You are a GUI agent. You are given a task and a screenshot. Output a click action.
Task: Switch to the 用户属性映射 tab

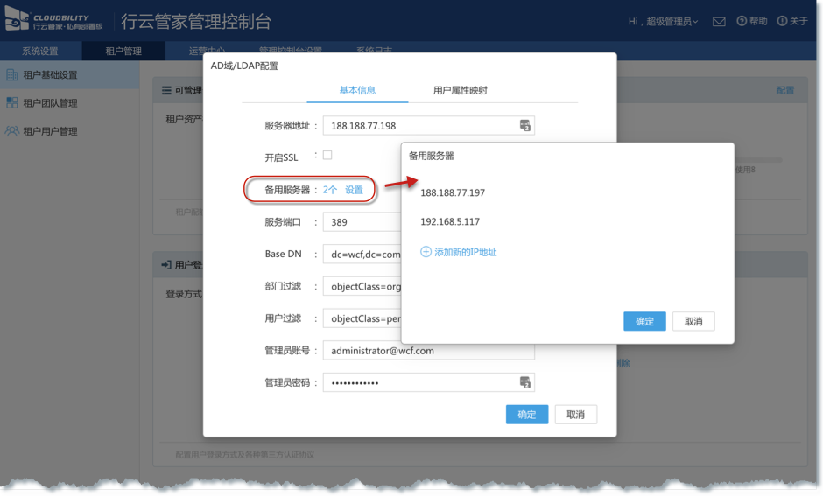pyautogui.click(x=460, y=90)
